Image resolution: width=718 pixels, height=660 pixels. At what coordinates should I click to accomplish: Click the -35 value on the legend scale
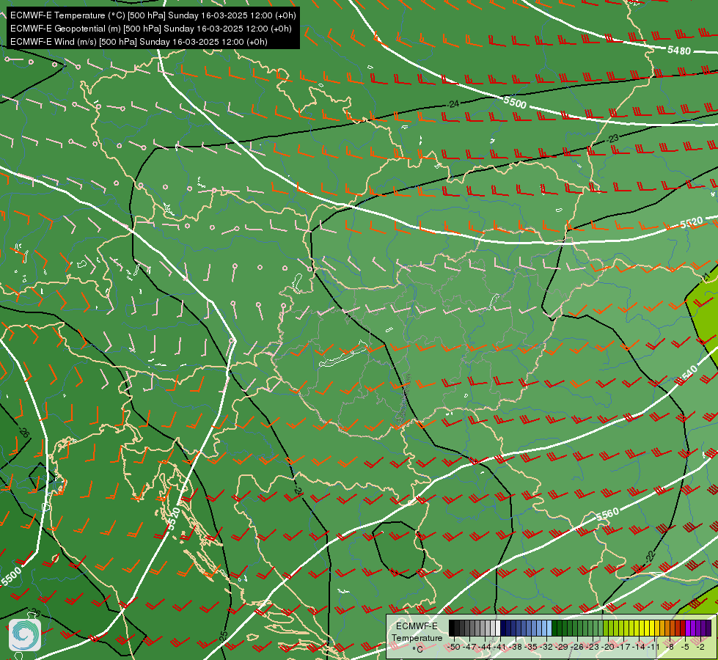(531, 647)
